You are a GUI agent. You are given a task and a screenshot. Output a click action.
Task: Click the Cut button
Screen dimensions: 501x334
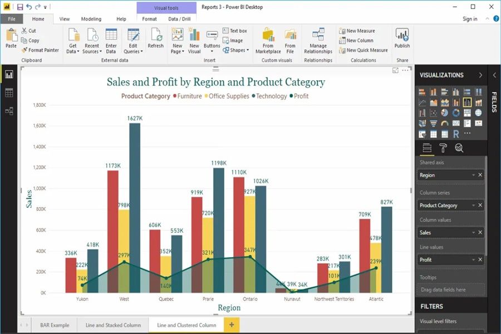(29, 31)
